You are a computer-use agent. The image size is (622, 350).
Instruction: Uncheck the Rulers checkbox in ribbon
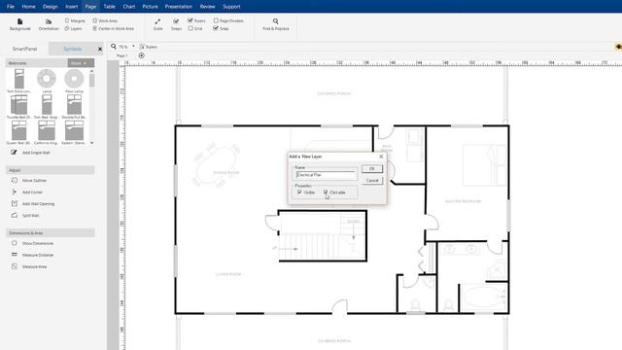[190, 20]
